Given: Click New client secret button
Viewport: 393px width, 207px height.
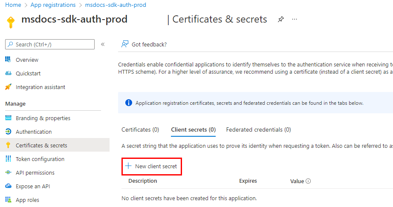Looking at the screenshot, I should pyautogui.click(x=151, y=166).
